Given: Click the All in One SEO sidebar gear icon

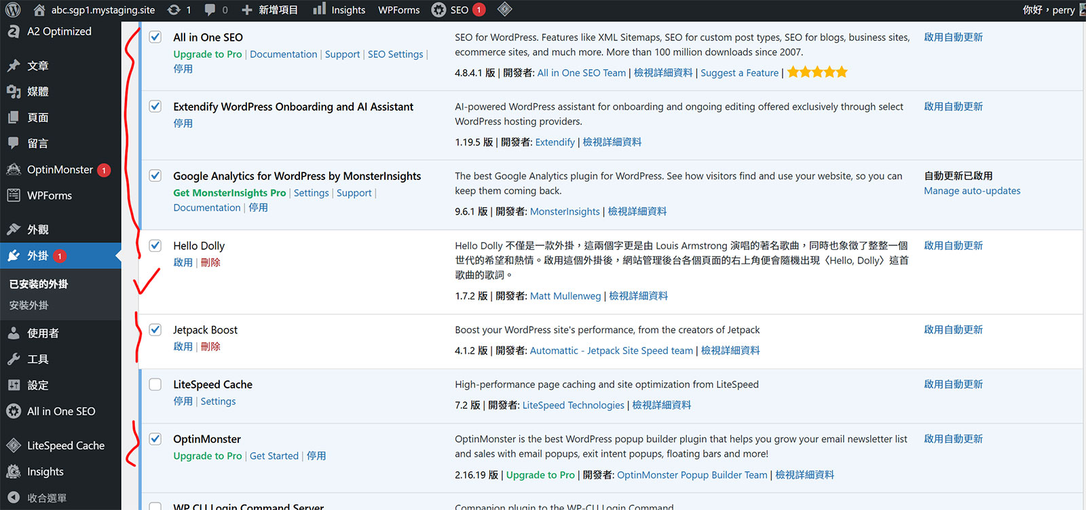Looking at the screenshot, I should point(14,412).
